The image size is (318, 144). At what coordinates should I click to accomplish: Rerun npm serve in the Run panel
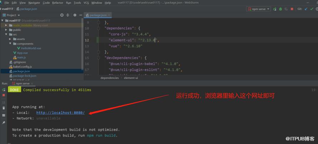(4, 90)
